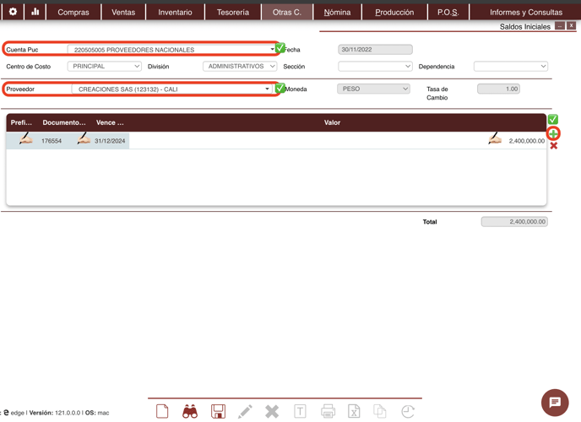The image size is (581, 422).
Task: Click the red X delete row icon
Action: point(554,146)
